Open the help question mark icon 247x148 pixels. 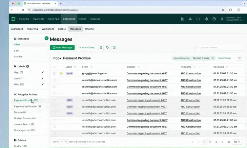point(214,19)
